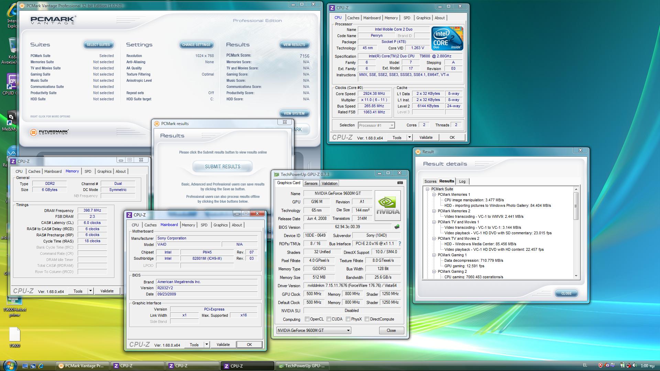
Task: Collapse the PCMark TV and Movies 1 node
Action: (434, 222)
